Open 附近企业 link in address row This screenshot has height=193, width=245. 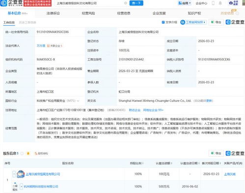coord(135,110)
